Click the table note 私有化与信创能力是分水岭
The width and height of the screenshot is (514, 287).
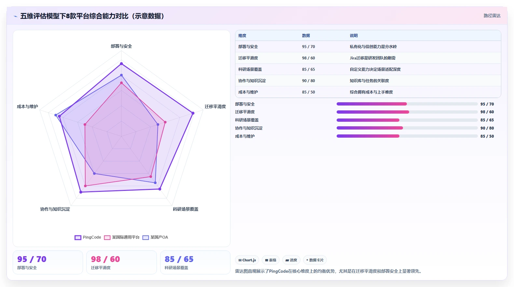click(x=373, y=47)
